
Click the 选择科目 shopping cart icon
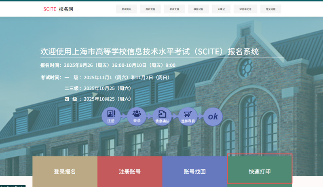[x=188, y=116]
